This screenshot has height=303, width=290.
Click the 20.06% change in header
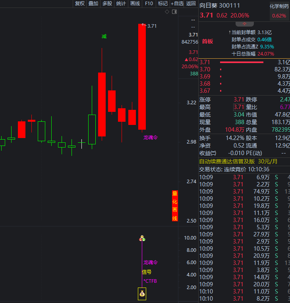[240, 15]
